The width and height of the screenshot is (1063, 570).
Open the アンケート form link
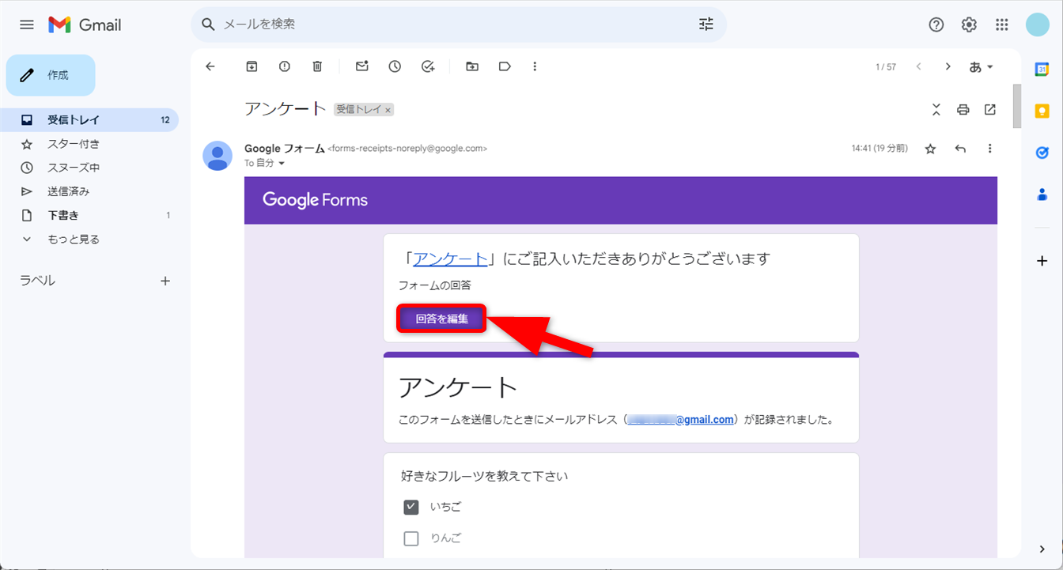(450, 259)
